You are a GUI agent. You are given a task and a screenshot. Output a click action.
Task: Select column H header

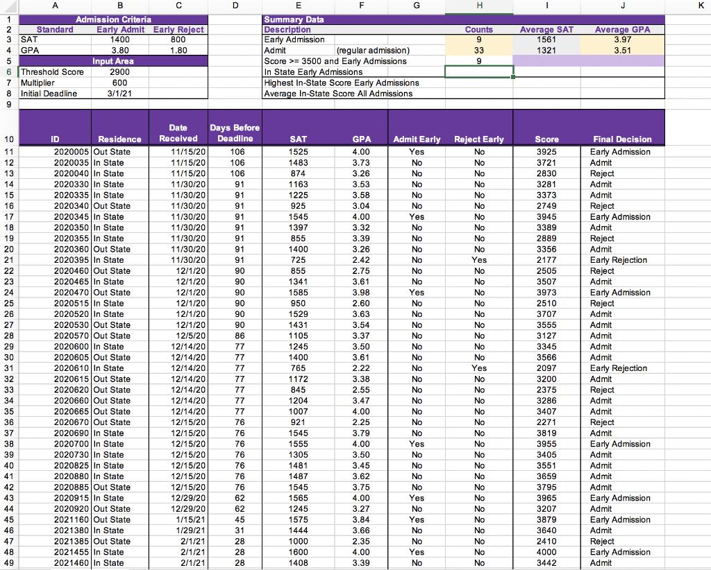coord(479,6)
